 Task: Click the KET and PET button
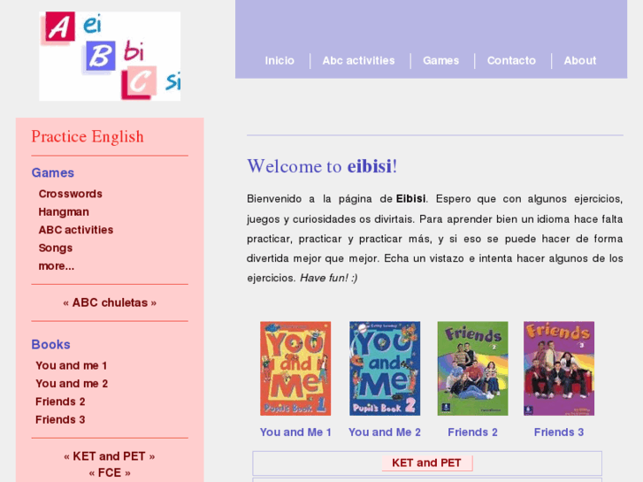tap(427, 463)
